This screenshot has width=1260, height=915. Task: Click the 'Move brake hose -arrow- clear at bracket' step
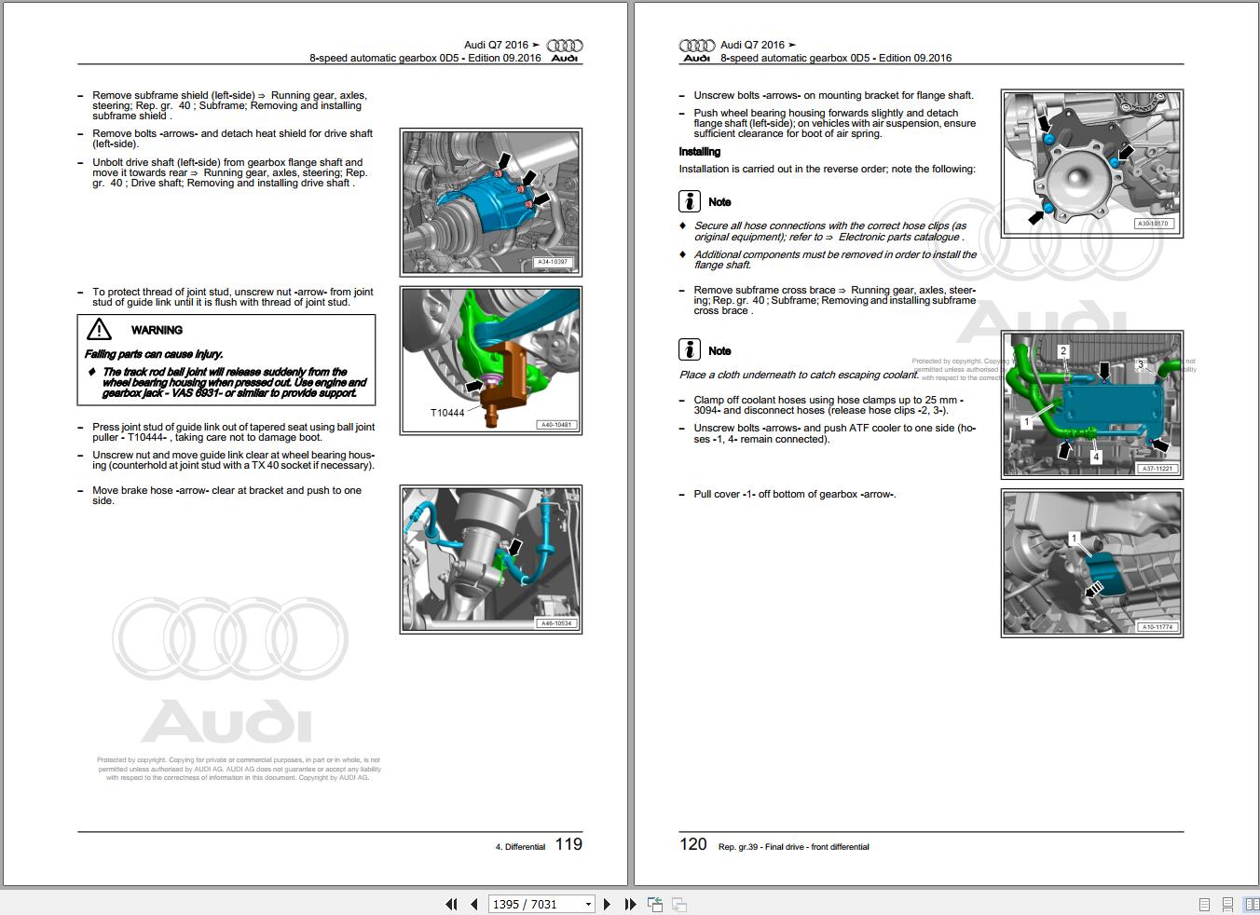coord(226,495)
